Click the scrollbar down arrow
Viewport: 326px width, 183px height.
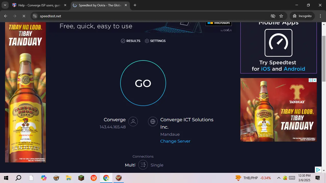[x=324, y=170]
